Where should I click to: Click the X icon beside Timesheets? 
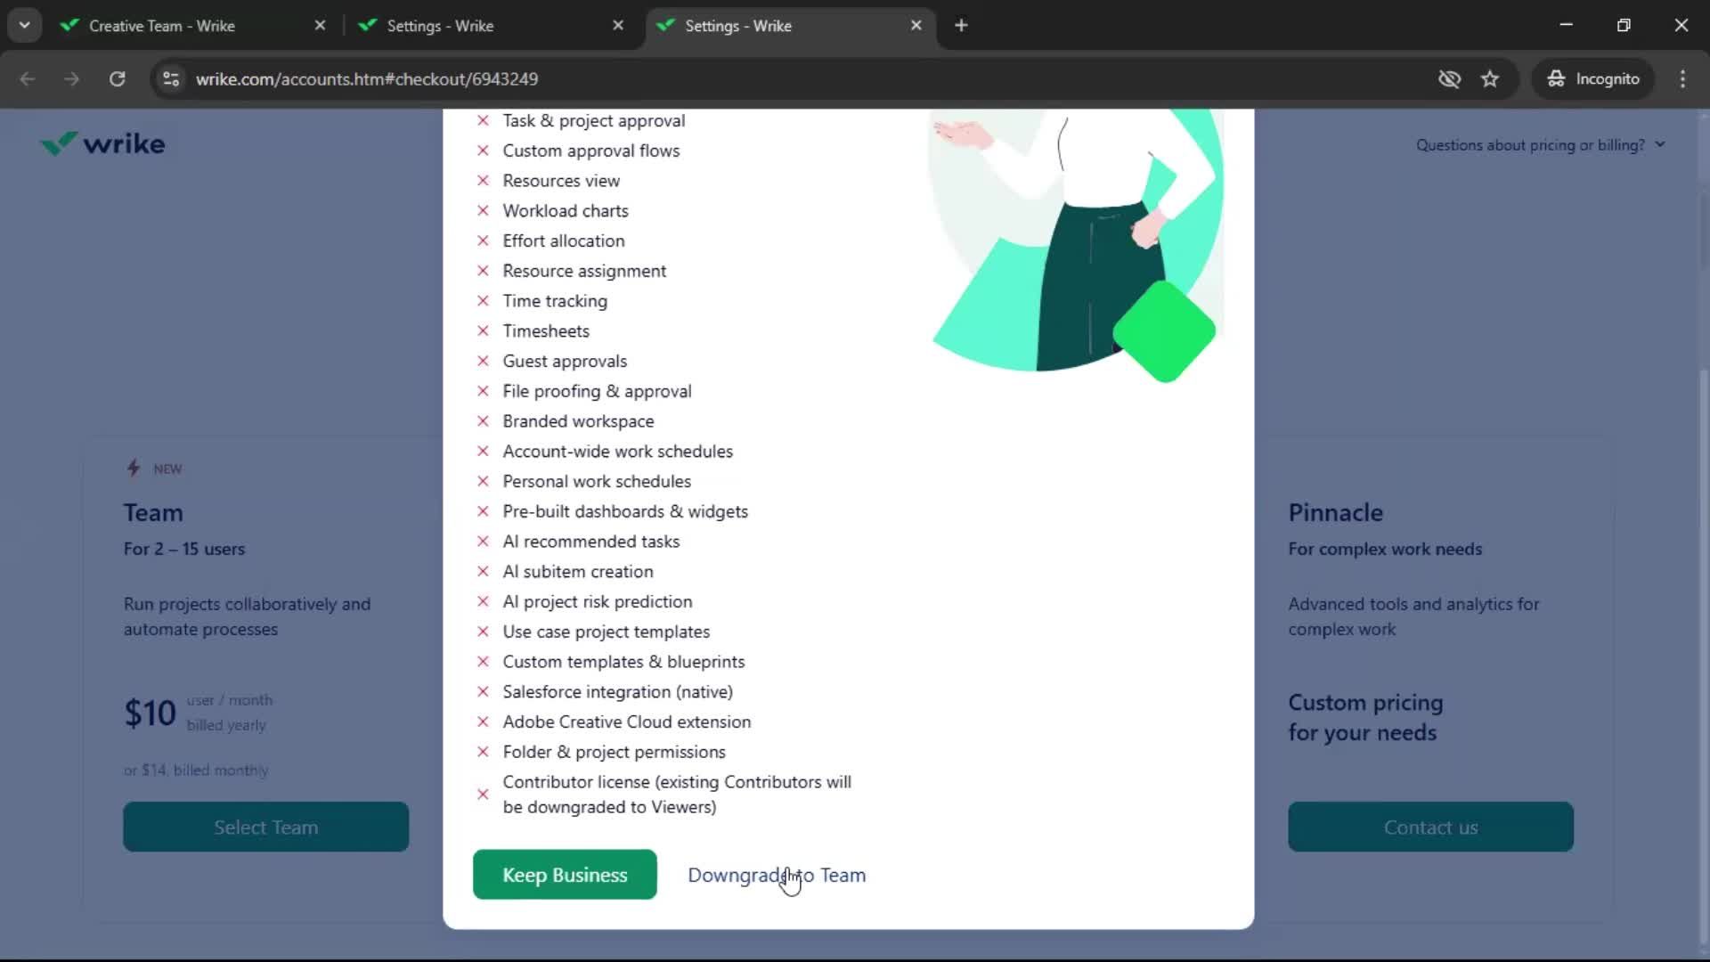(483, 330)
